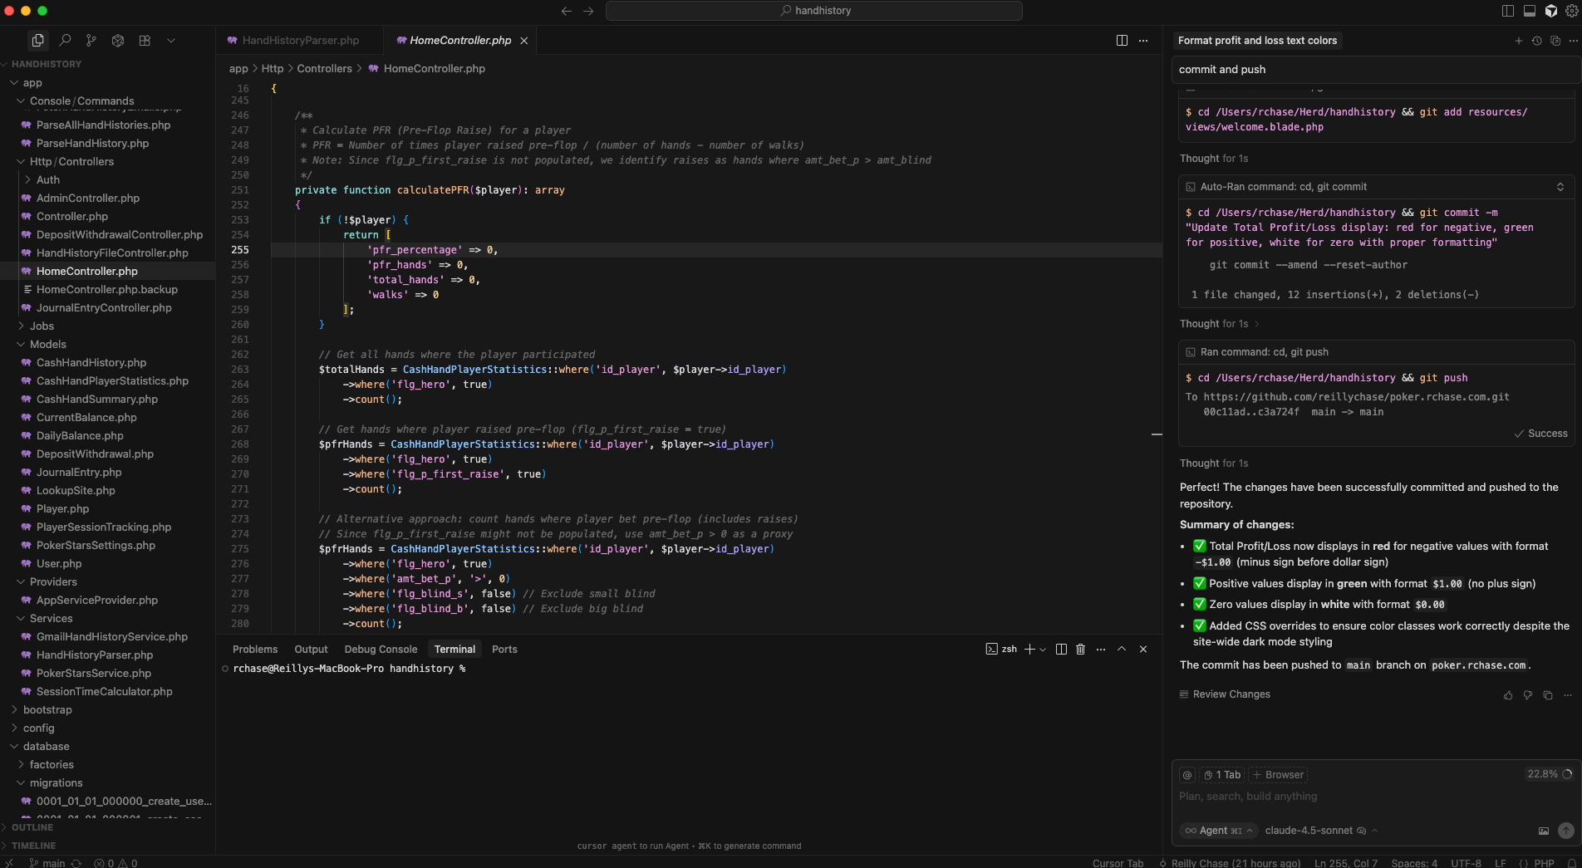Click the handhistory search bar in title bar

(813, 11)
